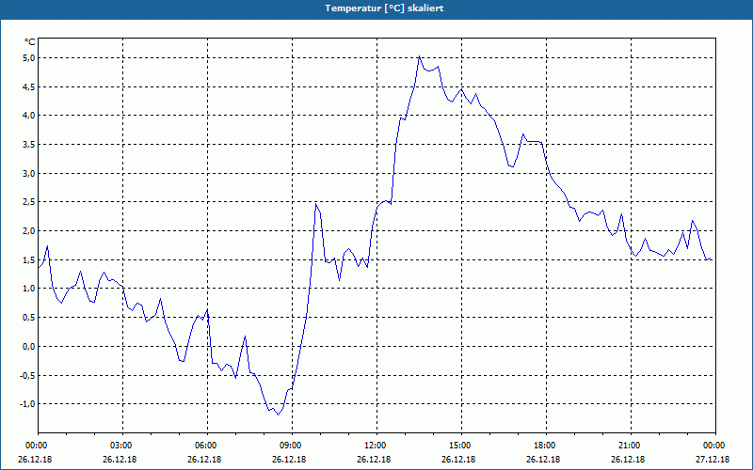Select the -0,5 y-axis label

pos(27,375)
